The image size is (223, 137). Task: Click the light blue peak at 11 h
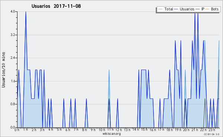click(109, 70)
